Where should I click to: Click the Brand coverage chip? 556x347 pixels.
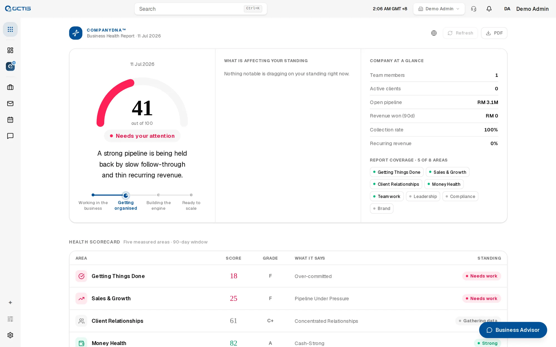(x=381, y=208)
